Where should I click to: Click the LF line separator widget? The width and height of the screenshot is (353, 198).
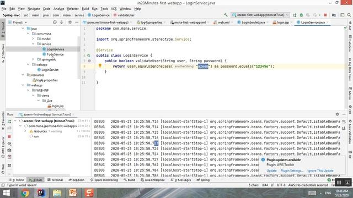point(272,185)
